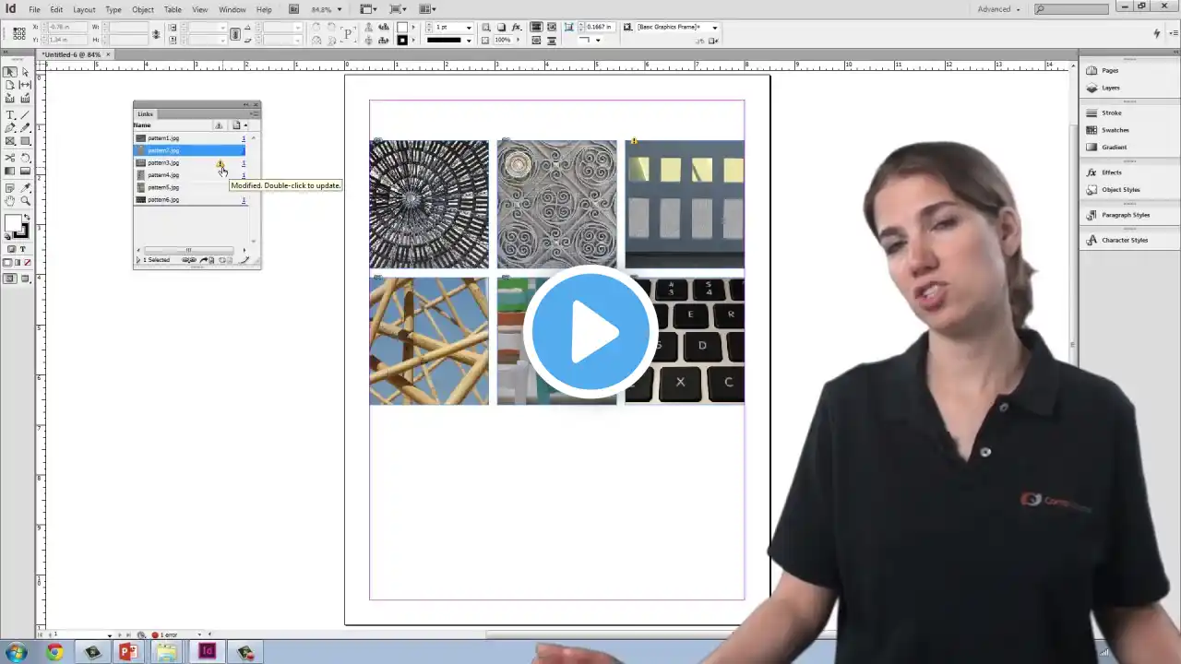Image resolution: width=1181 pixels, height=664 pixels.
Task: Switch to the Untitled-6 document tab
Action: [72, 54]
